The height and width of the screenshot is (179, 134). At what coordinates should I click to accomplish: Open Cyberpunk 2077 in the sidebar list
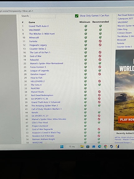pos(125,19)
